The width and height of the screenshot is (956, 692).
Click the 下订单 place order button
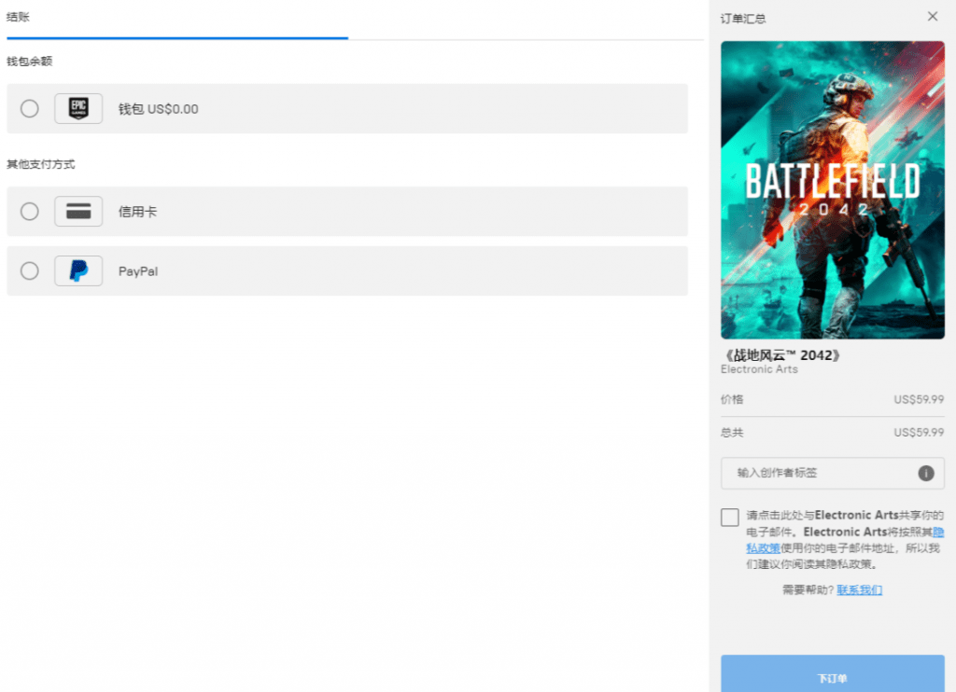point(832,673)
